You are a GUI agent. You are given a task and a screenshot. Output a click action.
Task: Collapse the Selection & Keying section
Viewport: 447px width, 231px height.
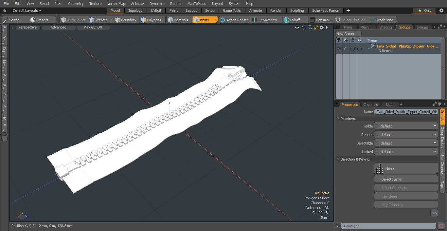[338, 159]
